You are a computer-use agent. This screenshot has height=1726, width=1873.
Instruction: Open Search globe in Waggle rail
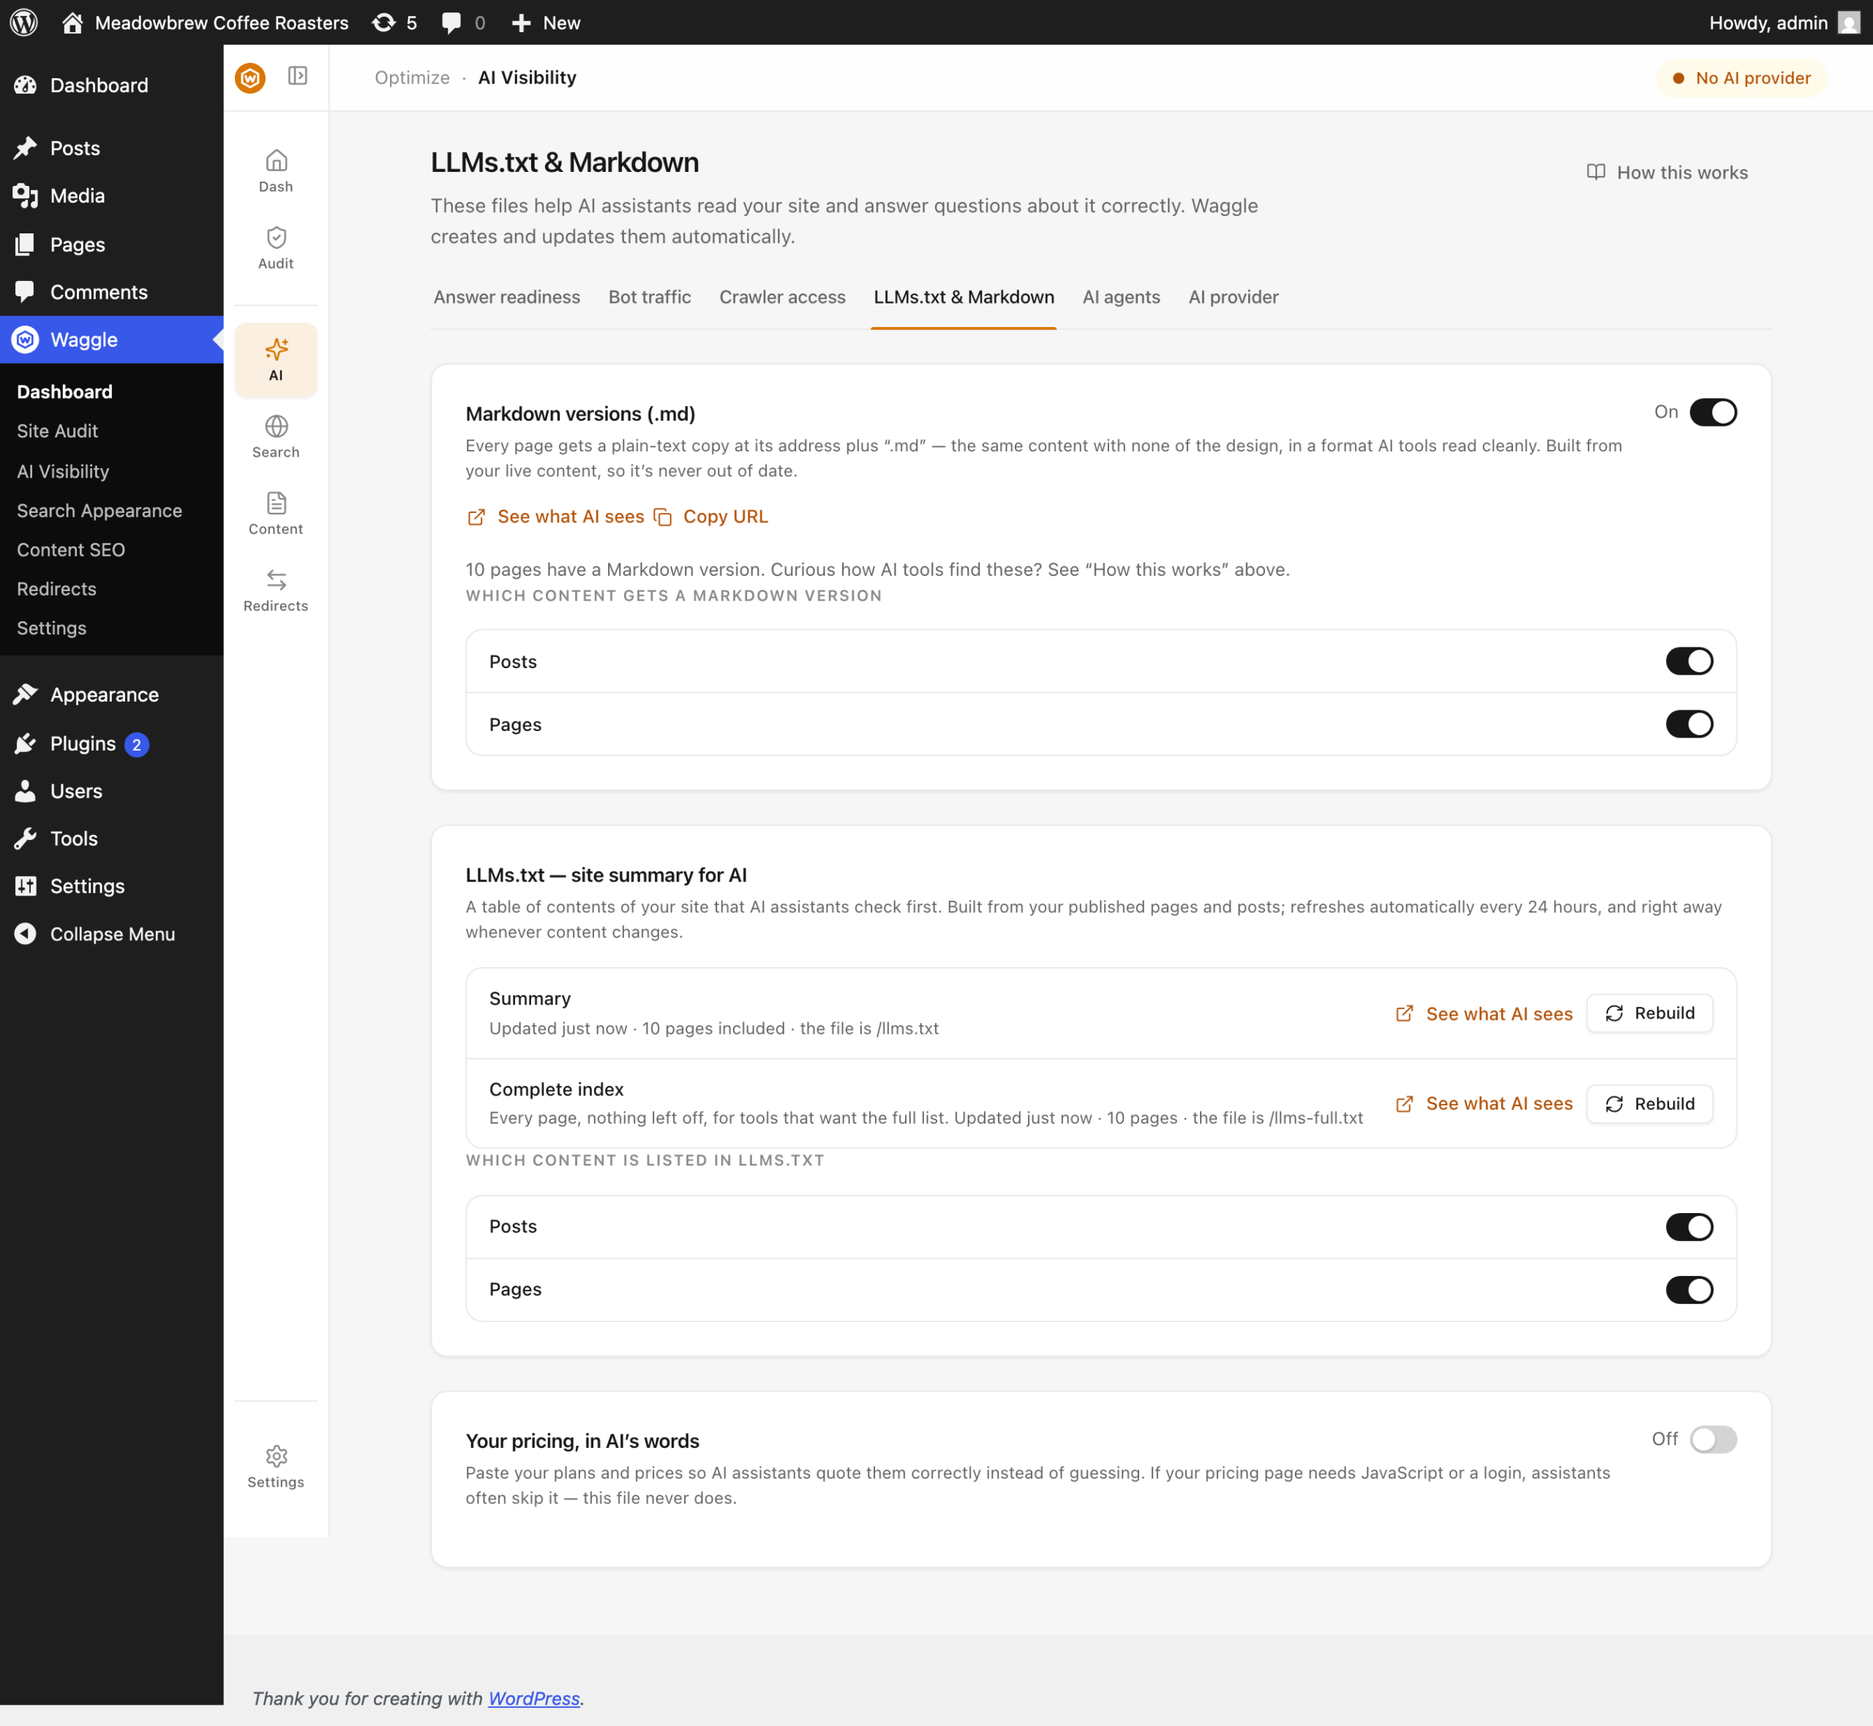275,437
